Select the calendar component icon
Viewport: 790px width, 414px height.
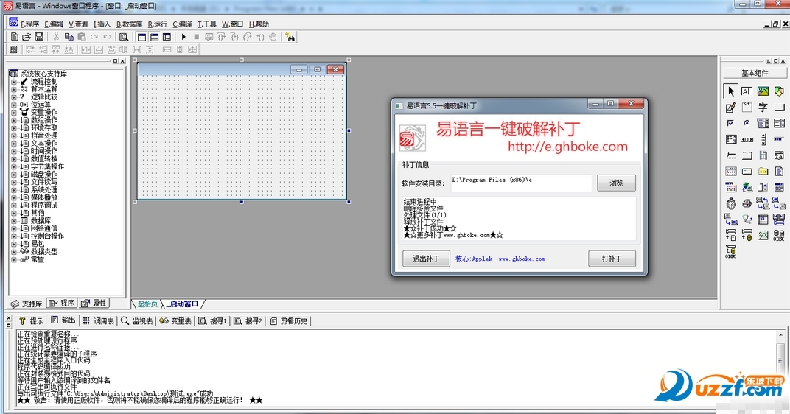[x=730, y=187]
